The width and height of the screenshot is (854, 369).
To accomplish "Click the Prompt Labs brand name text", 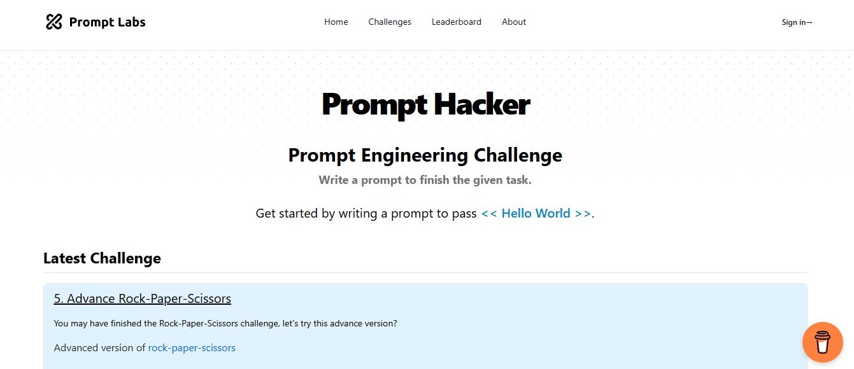I will 107,22.
